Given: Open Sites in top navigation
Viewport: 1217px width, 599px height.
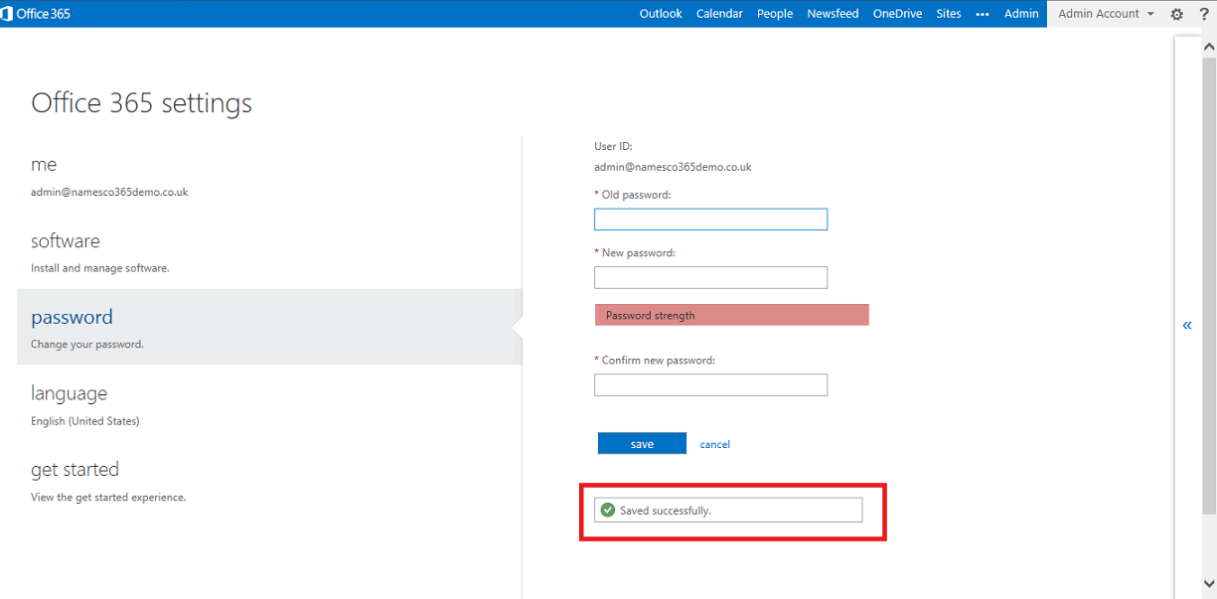Looking at the screenshot, I should (949, 14).
